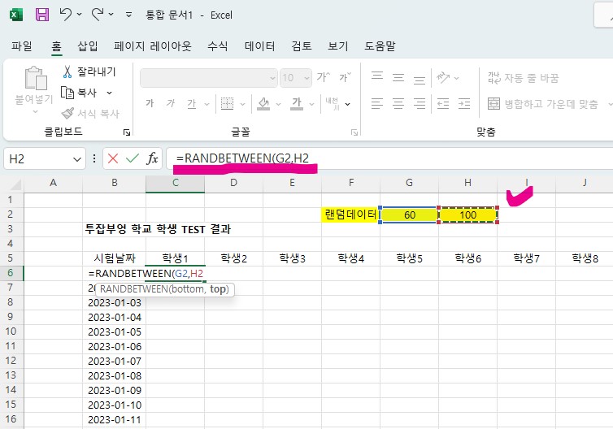The image size is (613, 429).
Task: Open the 클립보드 dialog launcher
Action: click(x=127, y=132)
